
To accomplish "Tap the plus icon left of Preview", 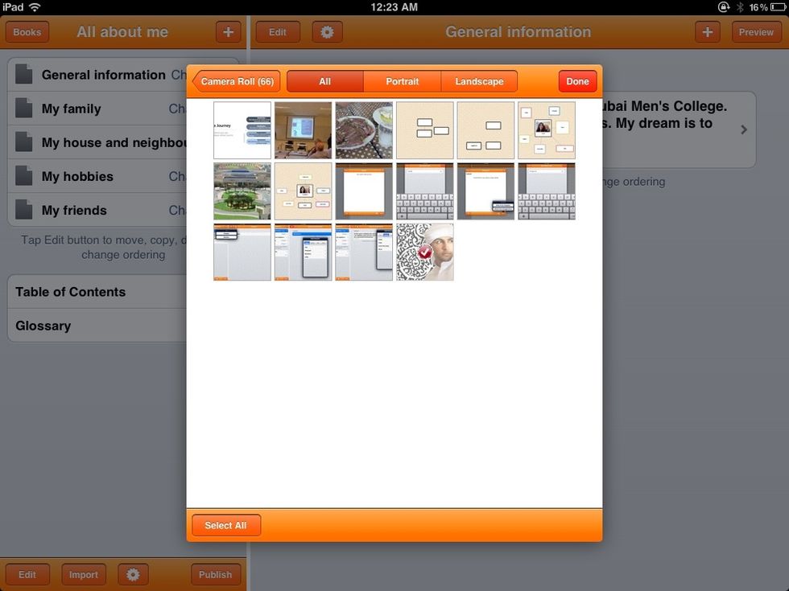I will pos(707,32).
